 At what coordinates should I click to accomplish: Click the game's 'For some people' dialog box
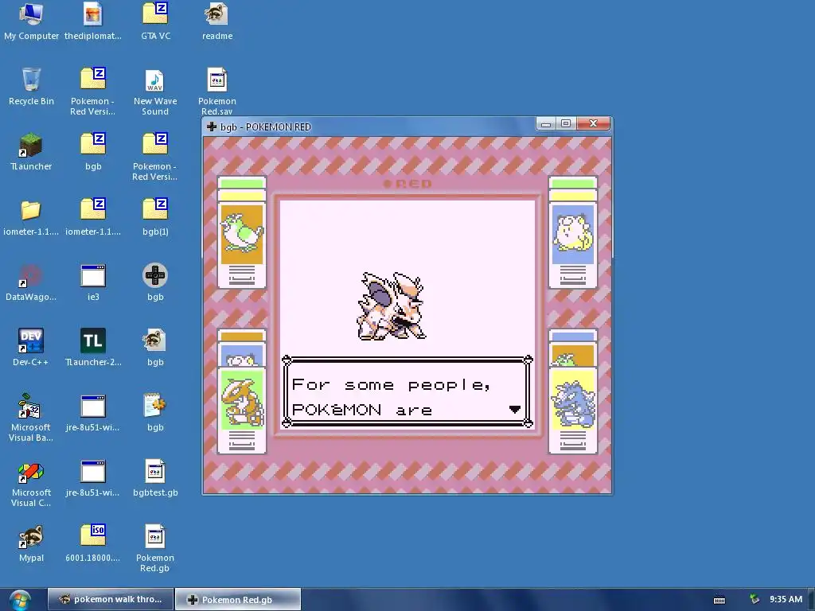[407, 391]
